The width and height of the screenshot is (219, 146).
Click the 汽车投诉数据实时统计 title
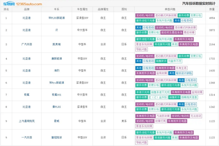tap(199, 4)
